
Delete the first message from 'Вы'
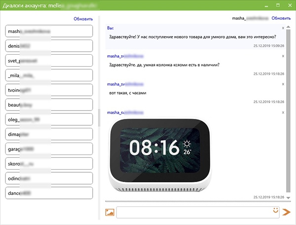pyautogui.click(x=283, y=28)
